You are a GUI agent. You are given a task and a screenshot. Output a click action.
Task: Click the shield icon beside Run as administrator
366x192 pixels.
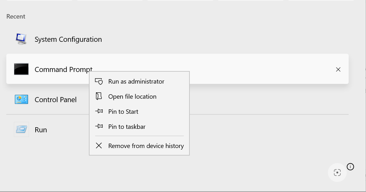[x=99, y=81]
